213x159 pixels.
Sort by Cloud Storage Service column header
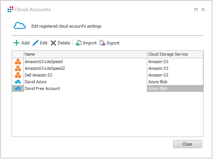[175, 54]
